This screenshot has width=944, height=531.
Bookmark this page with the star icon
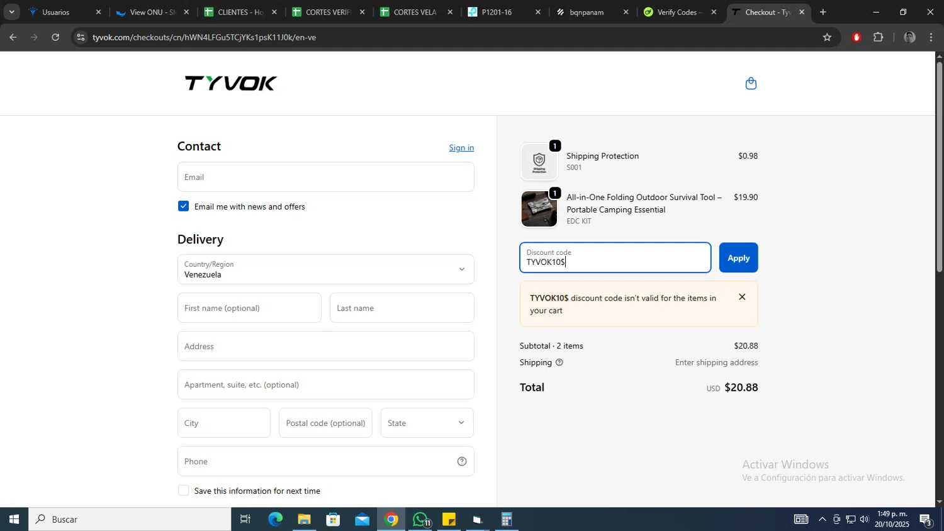pyautogui.click(x=827, y=37)
